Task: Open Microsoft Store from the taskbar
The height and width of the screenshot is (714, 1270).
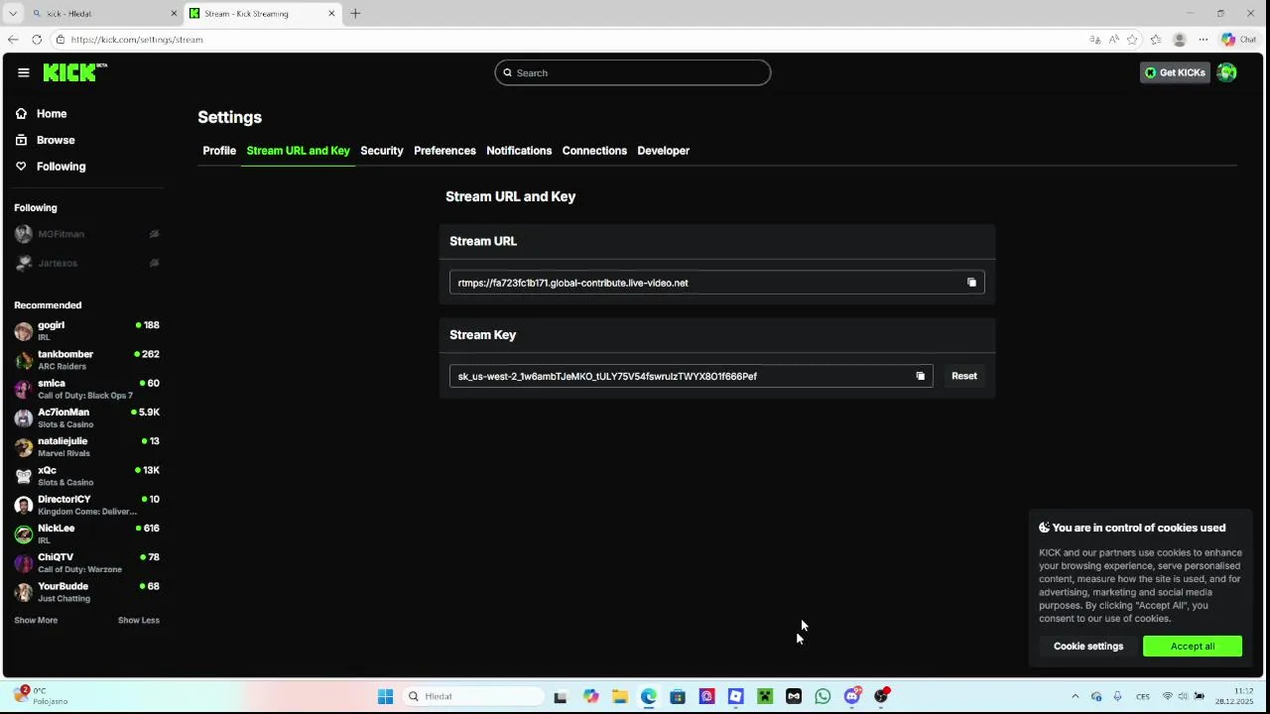Action: (678, 696)
